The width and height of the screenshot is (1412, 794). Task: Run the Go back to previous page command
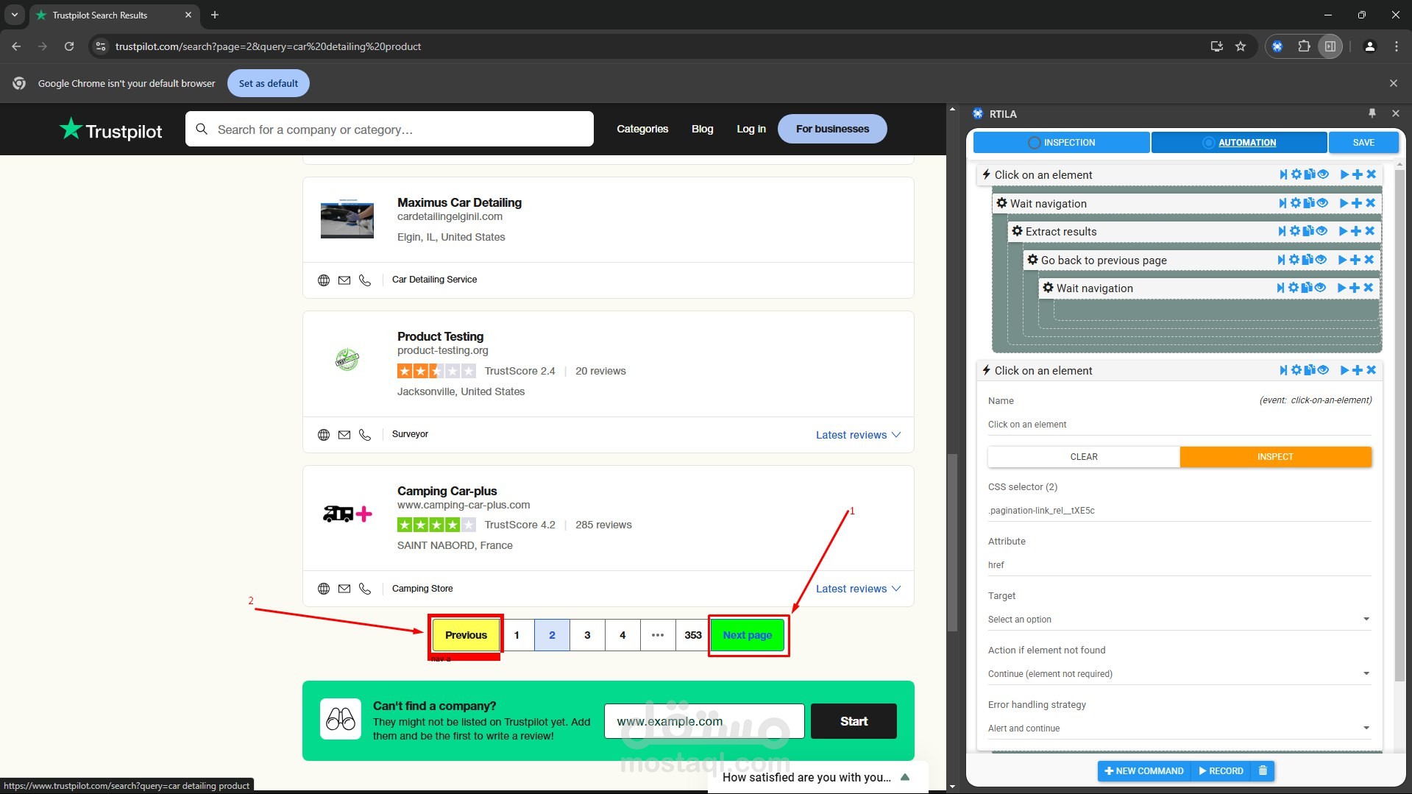click(x=1342, y=260)
